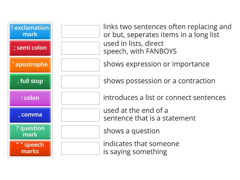Click the box next to 'shows possession or a contraction'
The image size is (240, 180).
pos(80,81)
